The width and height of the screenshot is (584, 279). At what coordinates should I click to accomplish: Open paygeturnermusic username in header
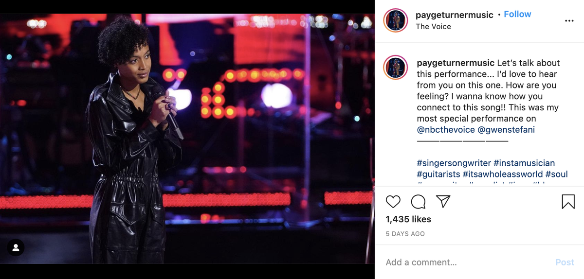(455, 15)
